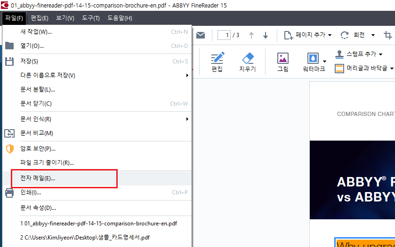Choose 열기(O)... from File menu
This screenshot has height=247, width=395.
coord(97,46)
